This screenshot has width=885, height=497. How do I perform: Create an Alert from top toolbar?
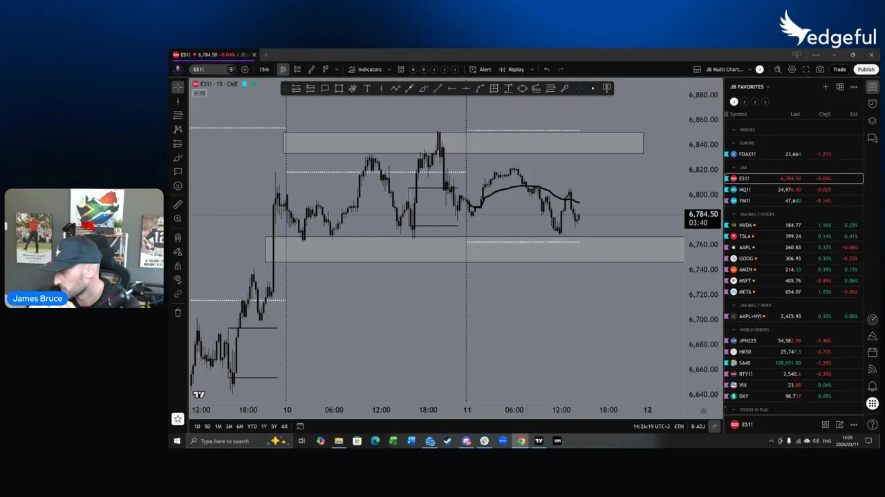[x=481, y=69]
